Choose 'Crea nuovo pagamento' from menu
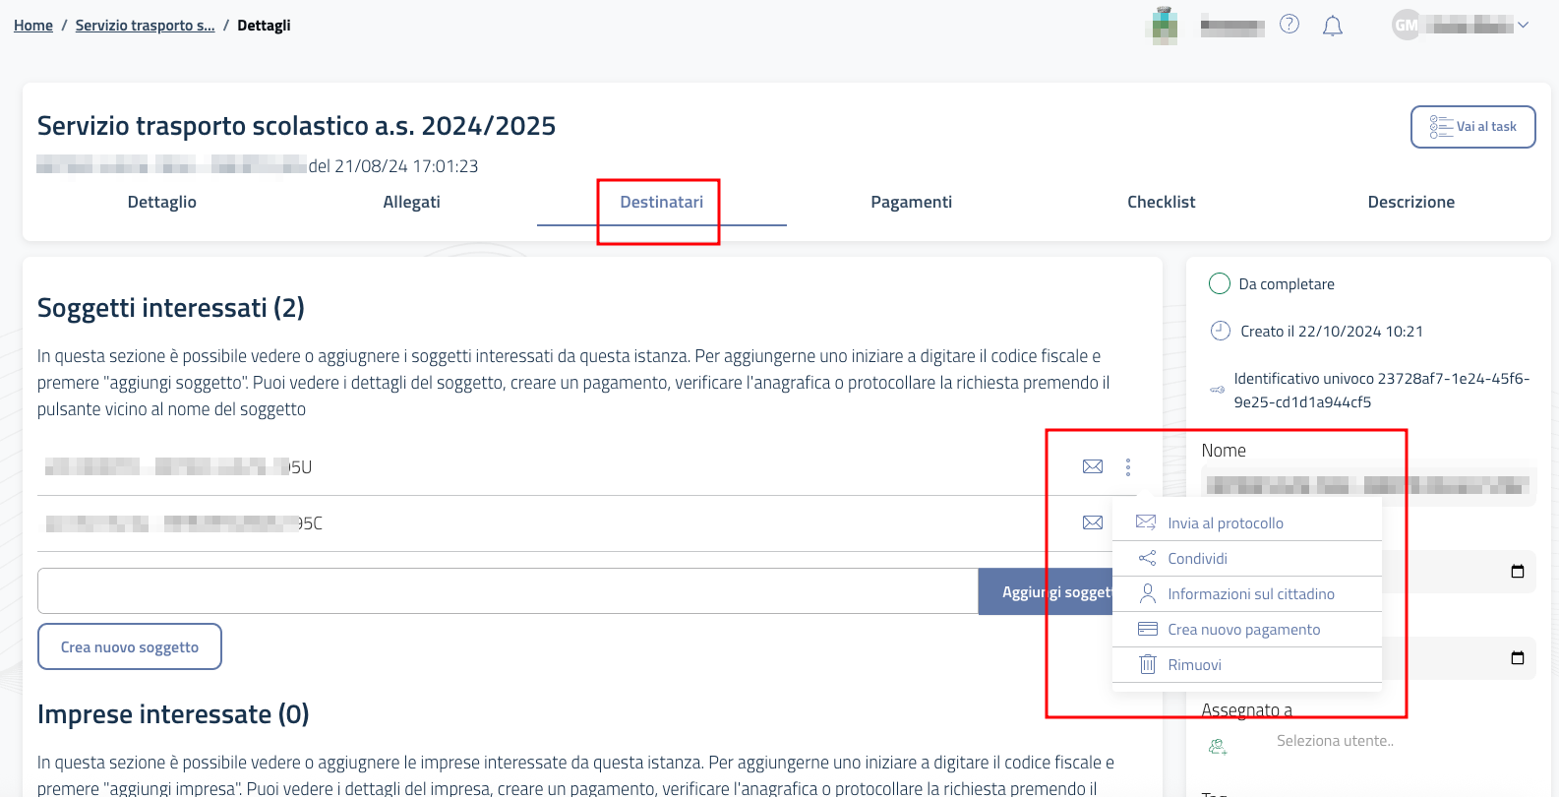1559x797 pixels. [1243, 630]
